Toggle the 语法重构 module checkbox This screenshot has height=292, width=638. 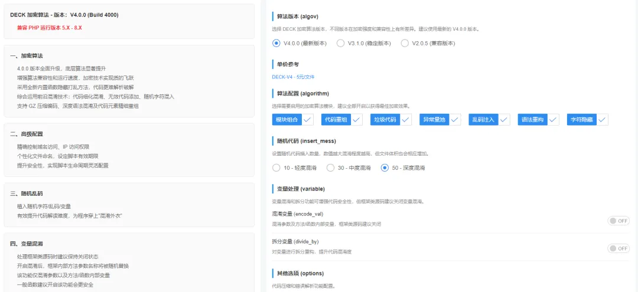coord(538,119)
